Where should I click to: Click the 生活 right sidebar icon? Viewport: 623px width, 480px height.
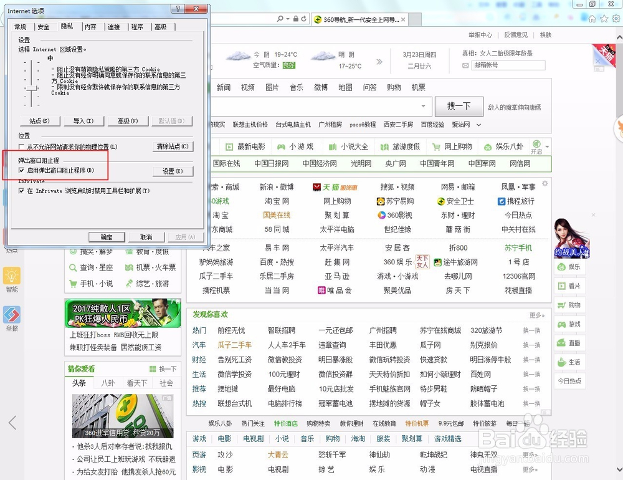click(x=561, y=362)
